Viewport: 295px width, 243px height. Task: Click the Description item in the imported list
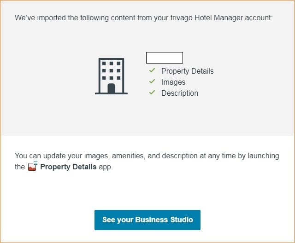[x=180, y=93]
